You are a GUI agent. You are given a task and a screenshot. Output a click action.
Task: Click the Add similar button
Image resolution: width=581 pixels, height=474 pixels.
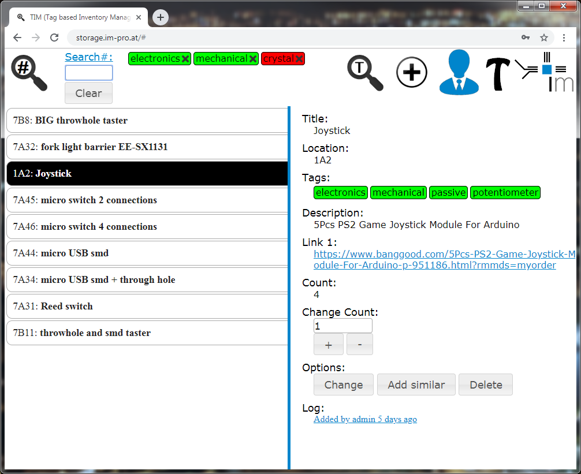click(x=416, y=385)
